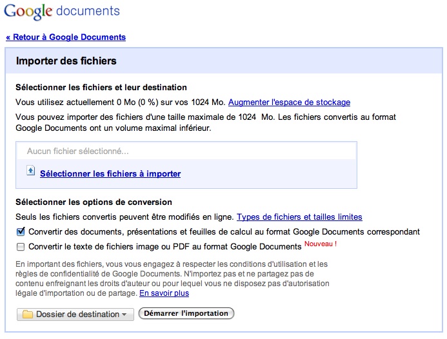
Task: Click the 'Sélectionner les options de conversion' heading
Action: tap(94, 202)
